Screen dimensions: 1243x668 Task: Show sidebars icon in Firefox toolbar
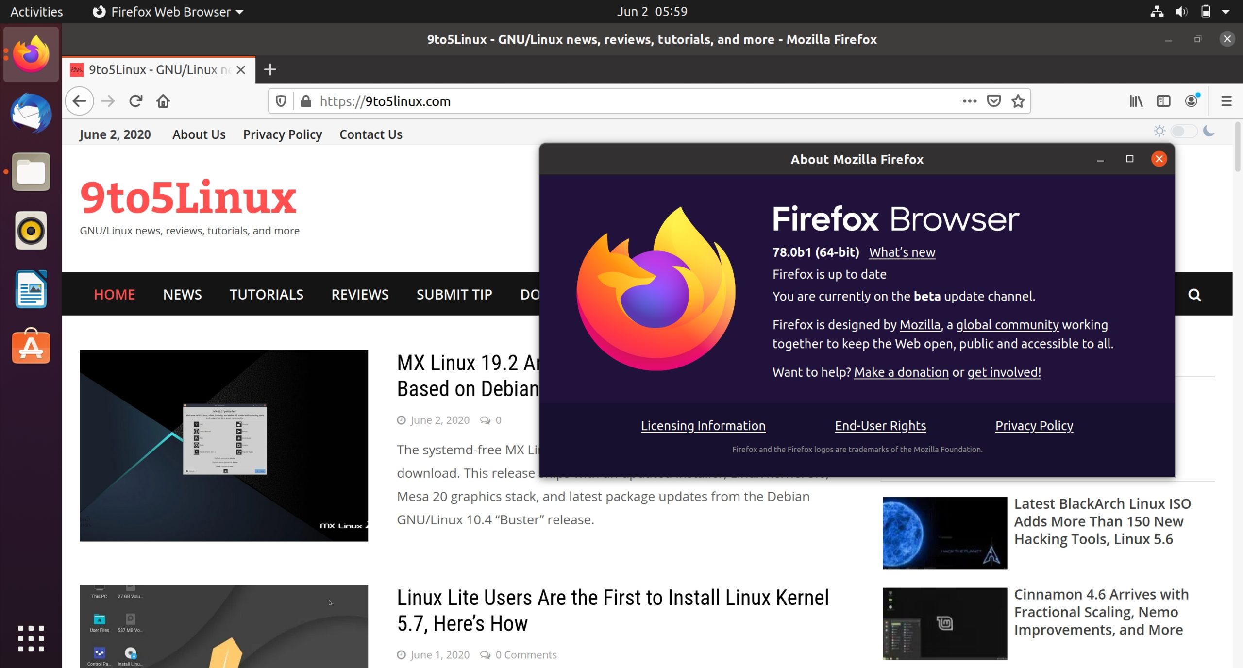click(x=1163, y=101)
